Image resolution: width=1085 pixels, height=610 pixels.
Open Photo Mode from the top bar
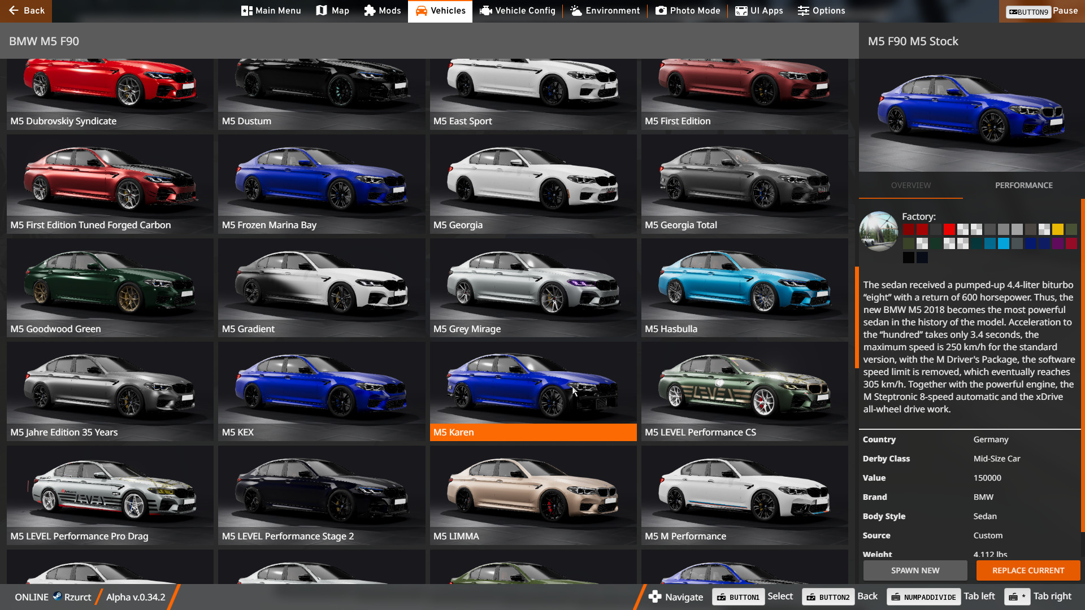[688, 11]
